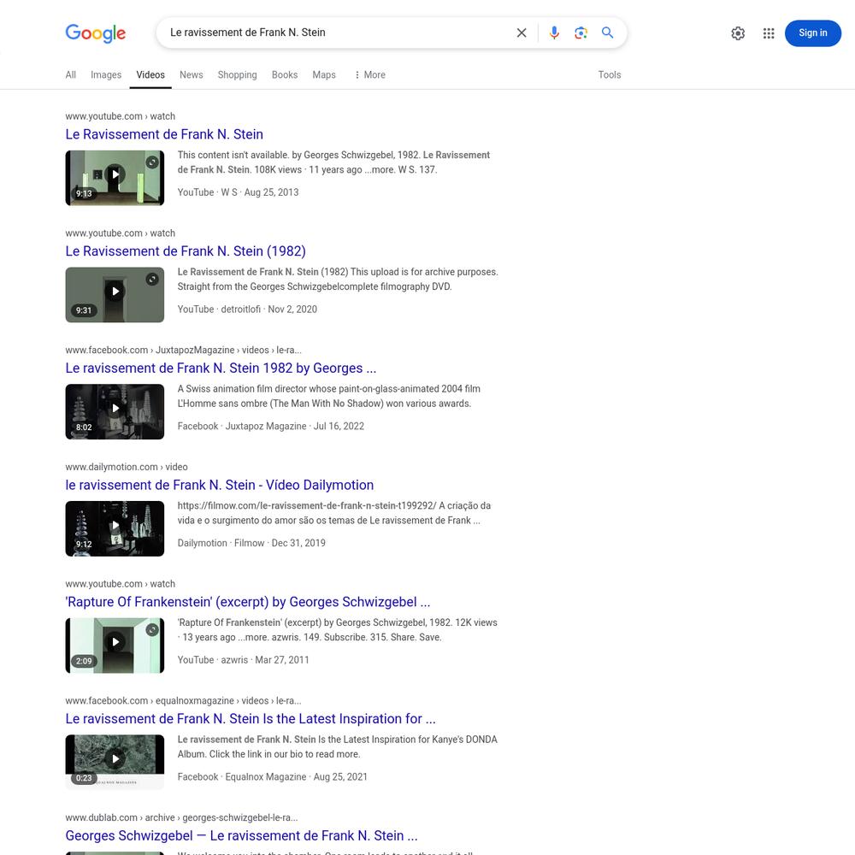This screenshot has width=855, height=855.
Task: Click 'YouTube · detroitlofi · Nov 2, 2020' text
Action: click(247, 310)
